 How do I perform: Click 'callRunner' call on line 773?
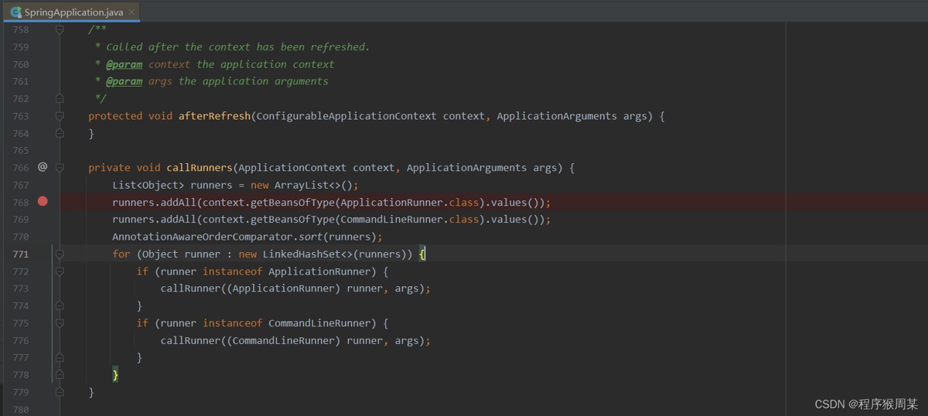pos(190,288)
